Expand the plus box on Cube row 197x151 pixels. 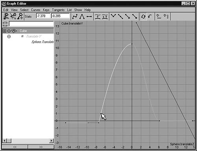[5, 31]
